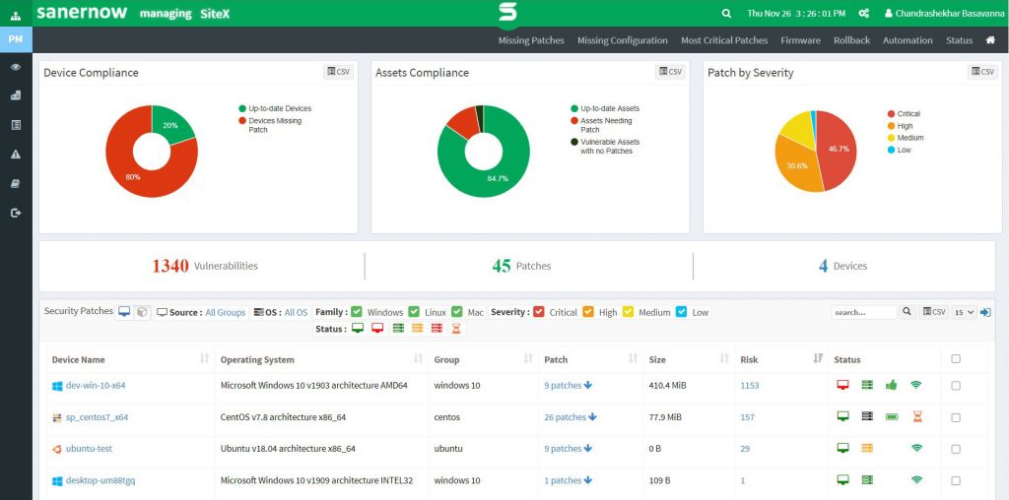Open the organization tree icon in the sidebar
Viewport: 1009px width, 500px height.
[16, 16]
